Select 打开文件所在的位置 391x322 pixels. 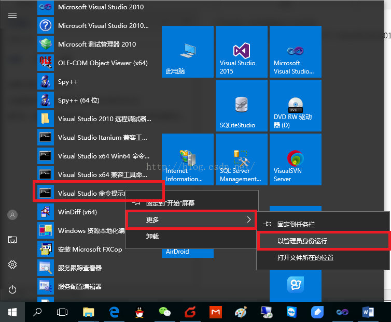pos(323,257)
